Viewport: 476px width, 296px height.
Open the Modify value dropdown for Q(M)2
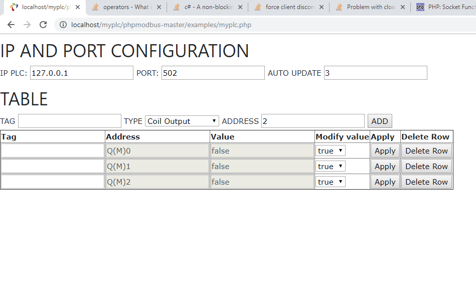point(330,182)
